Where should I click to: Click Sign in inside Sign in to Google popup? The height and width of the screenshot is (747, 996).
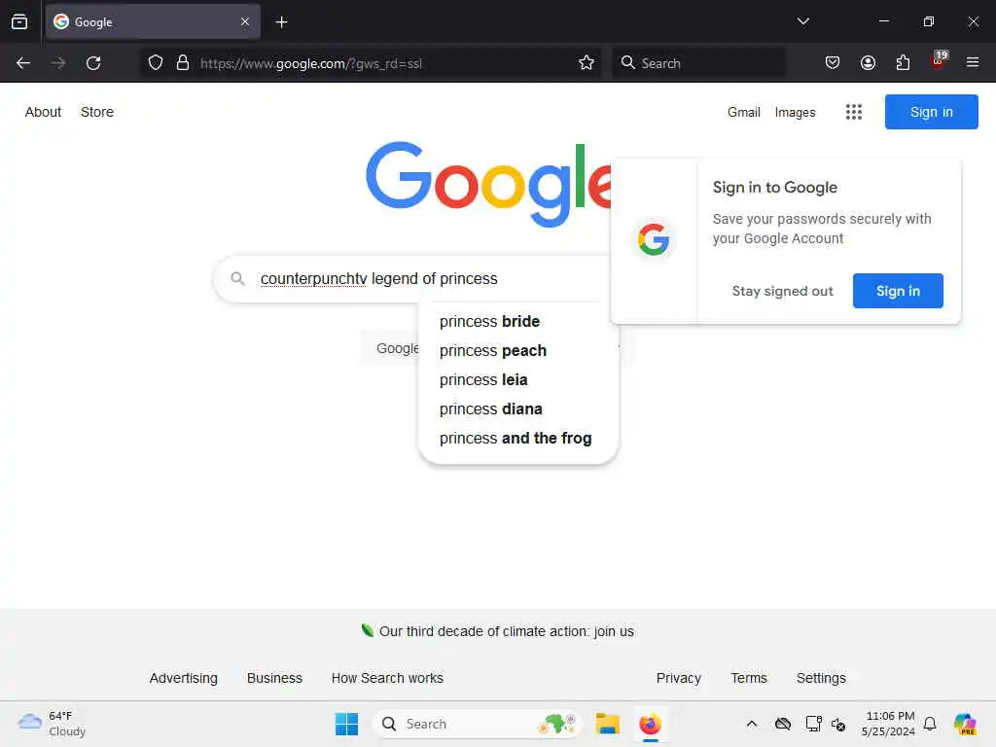pos(898,291)
